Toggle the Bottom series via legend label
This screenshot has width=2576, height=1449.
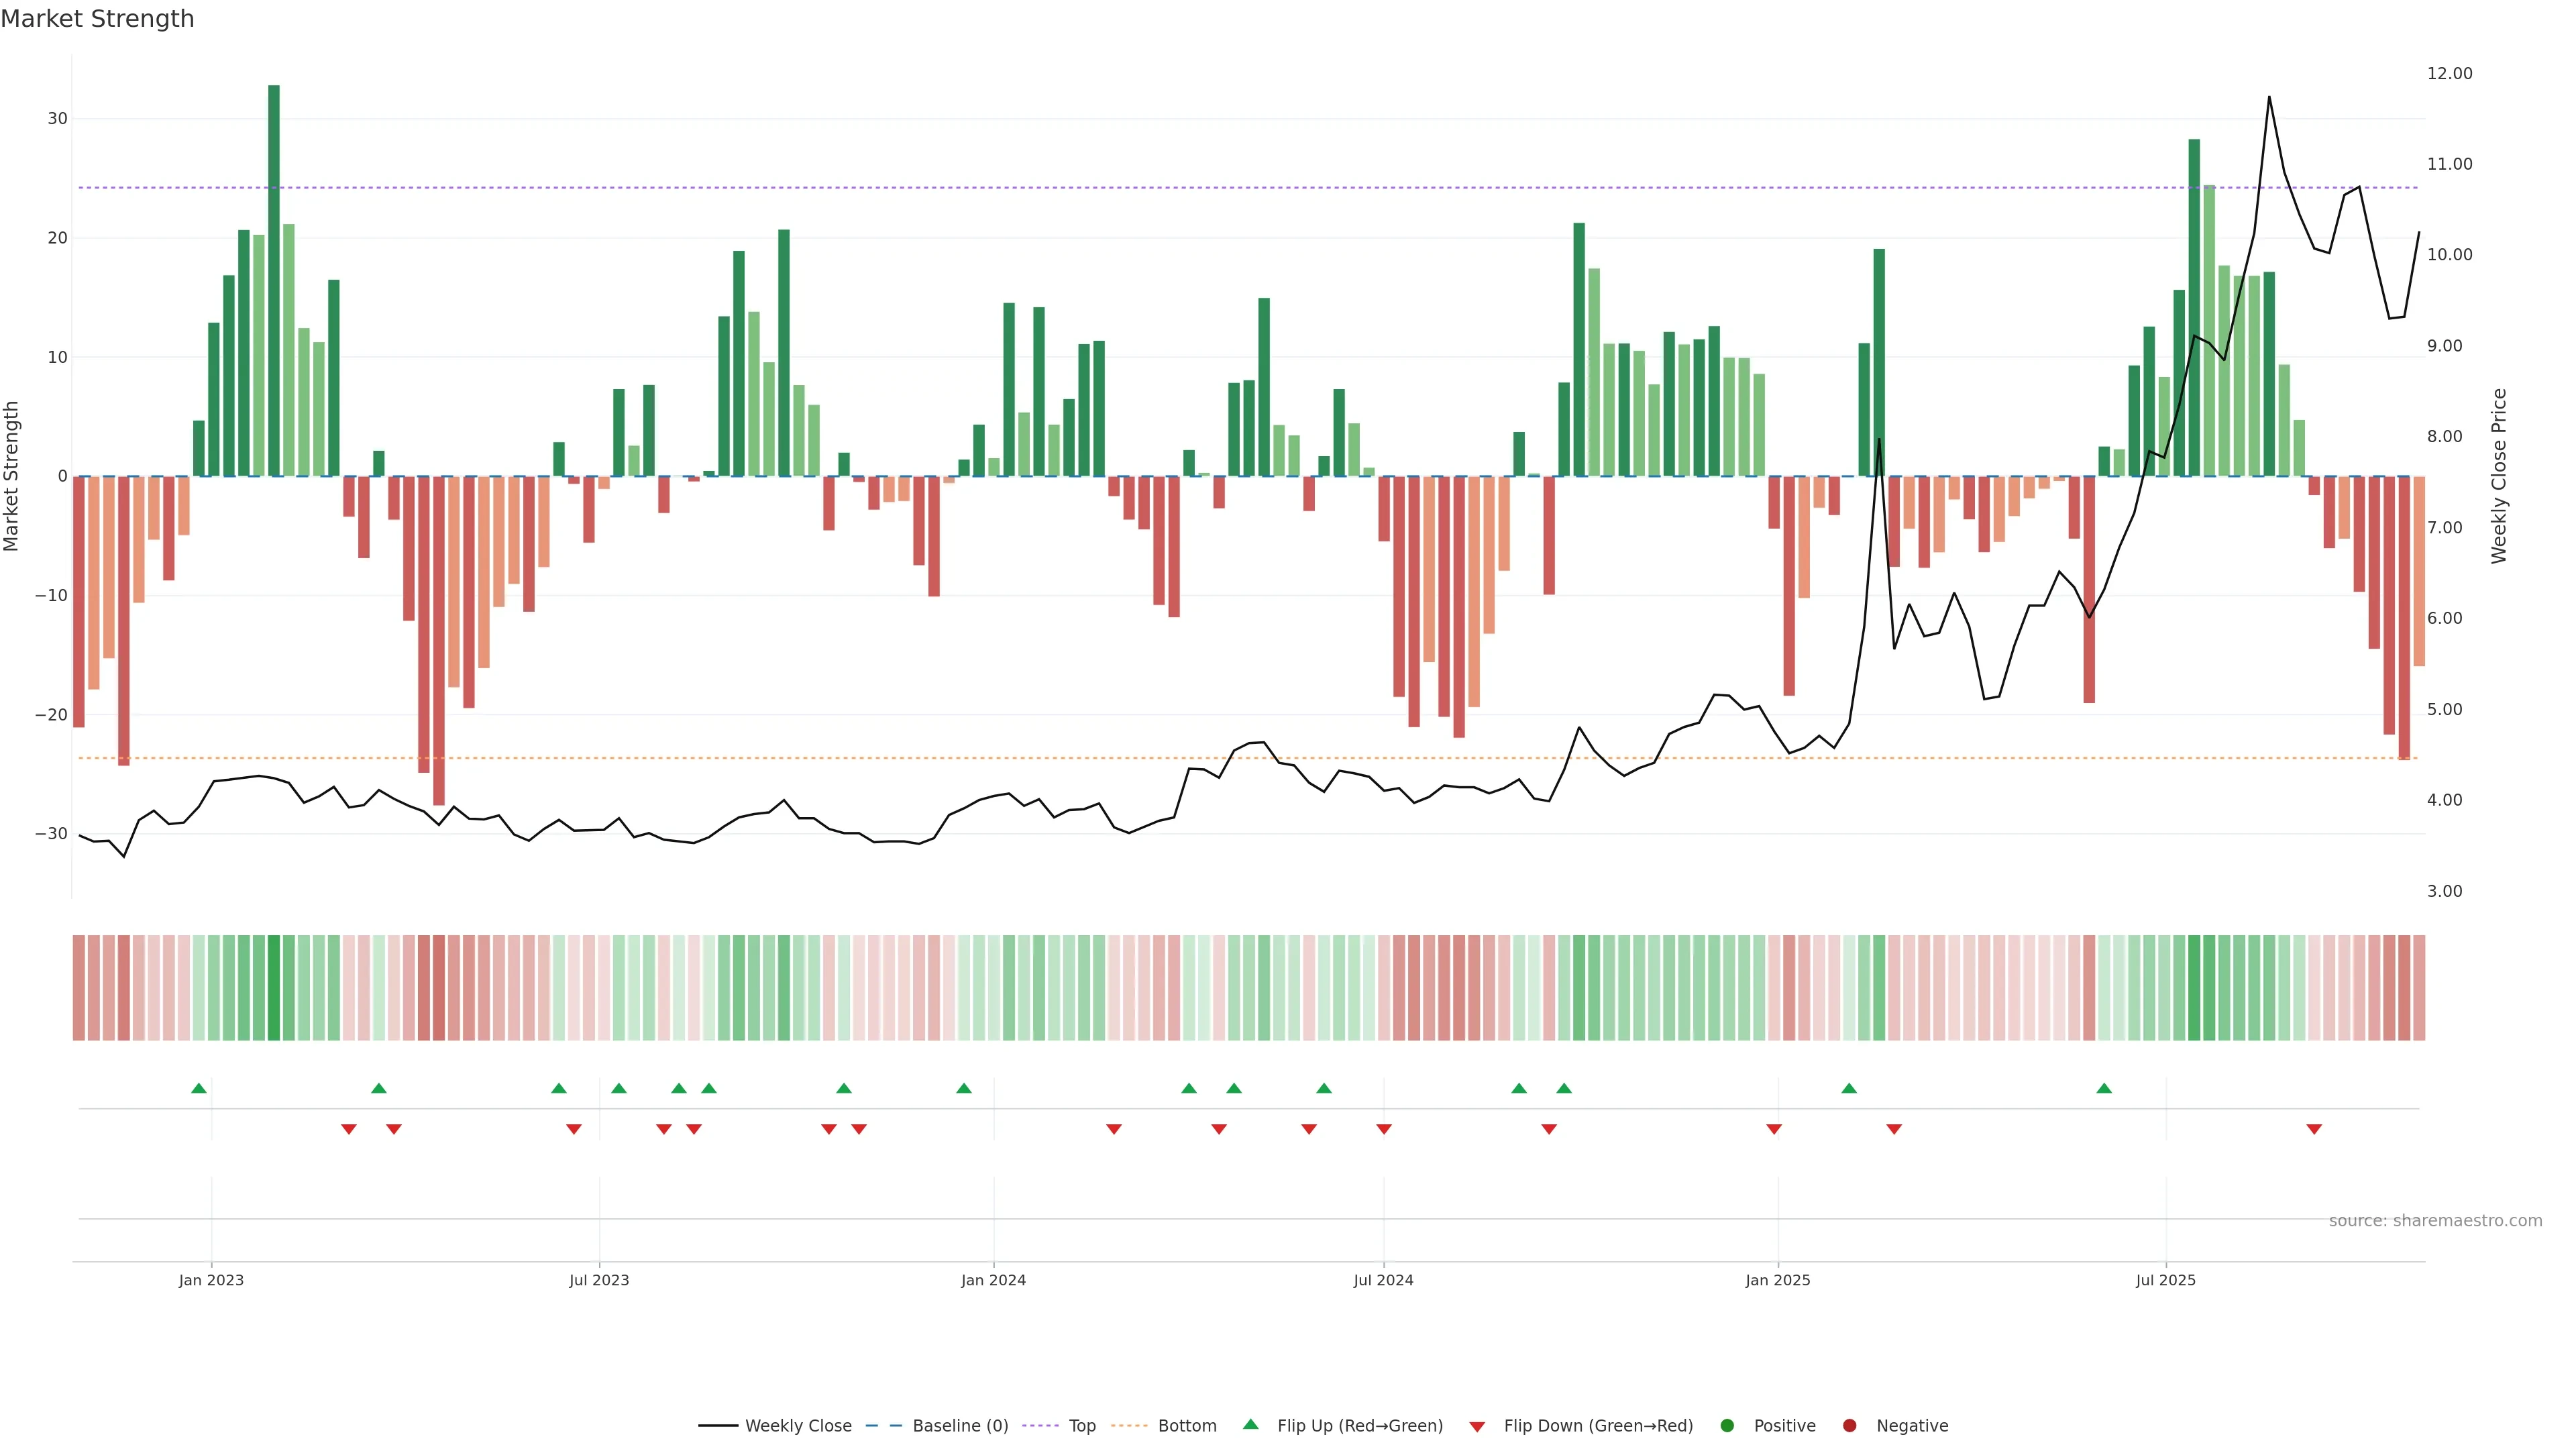click(x=1187, y=1426)
